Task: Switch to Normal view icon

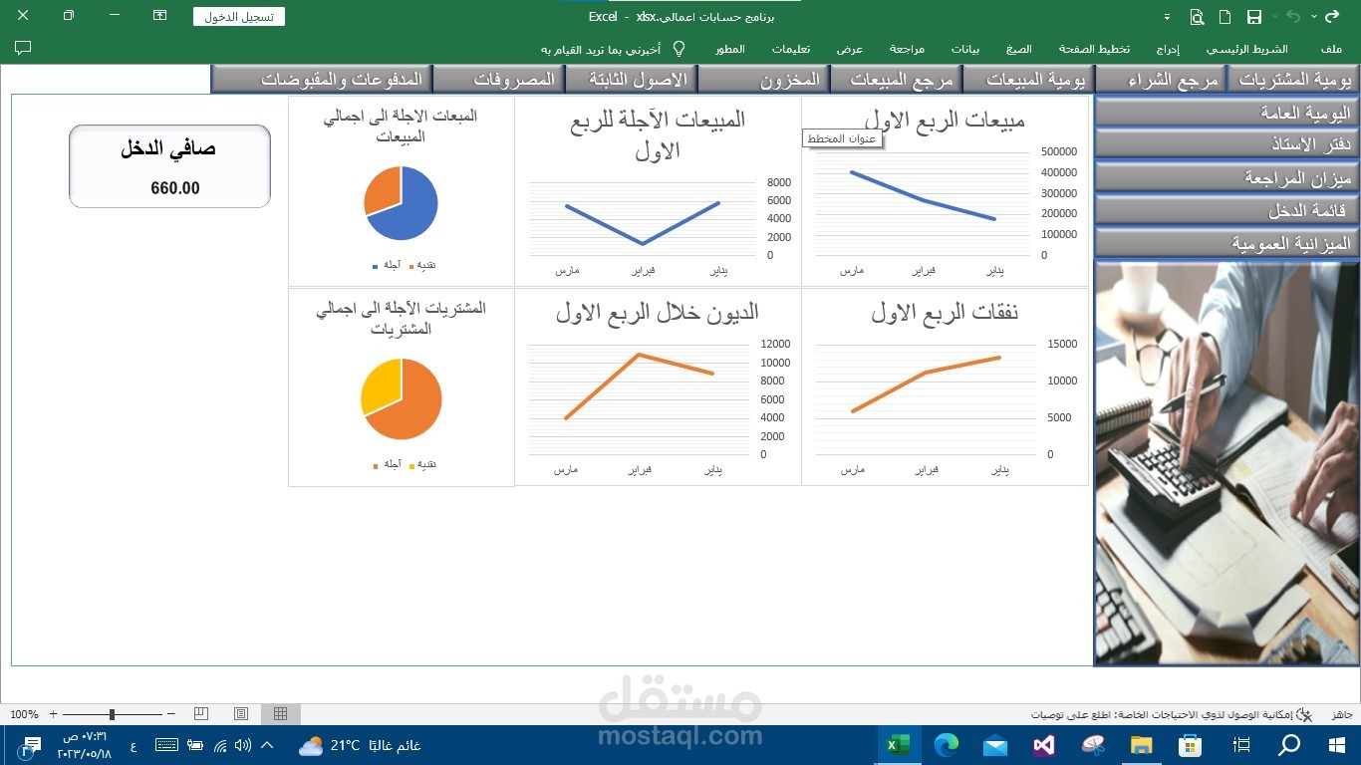Action: [281, 714]
